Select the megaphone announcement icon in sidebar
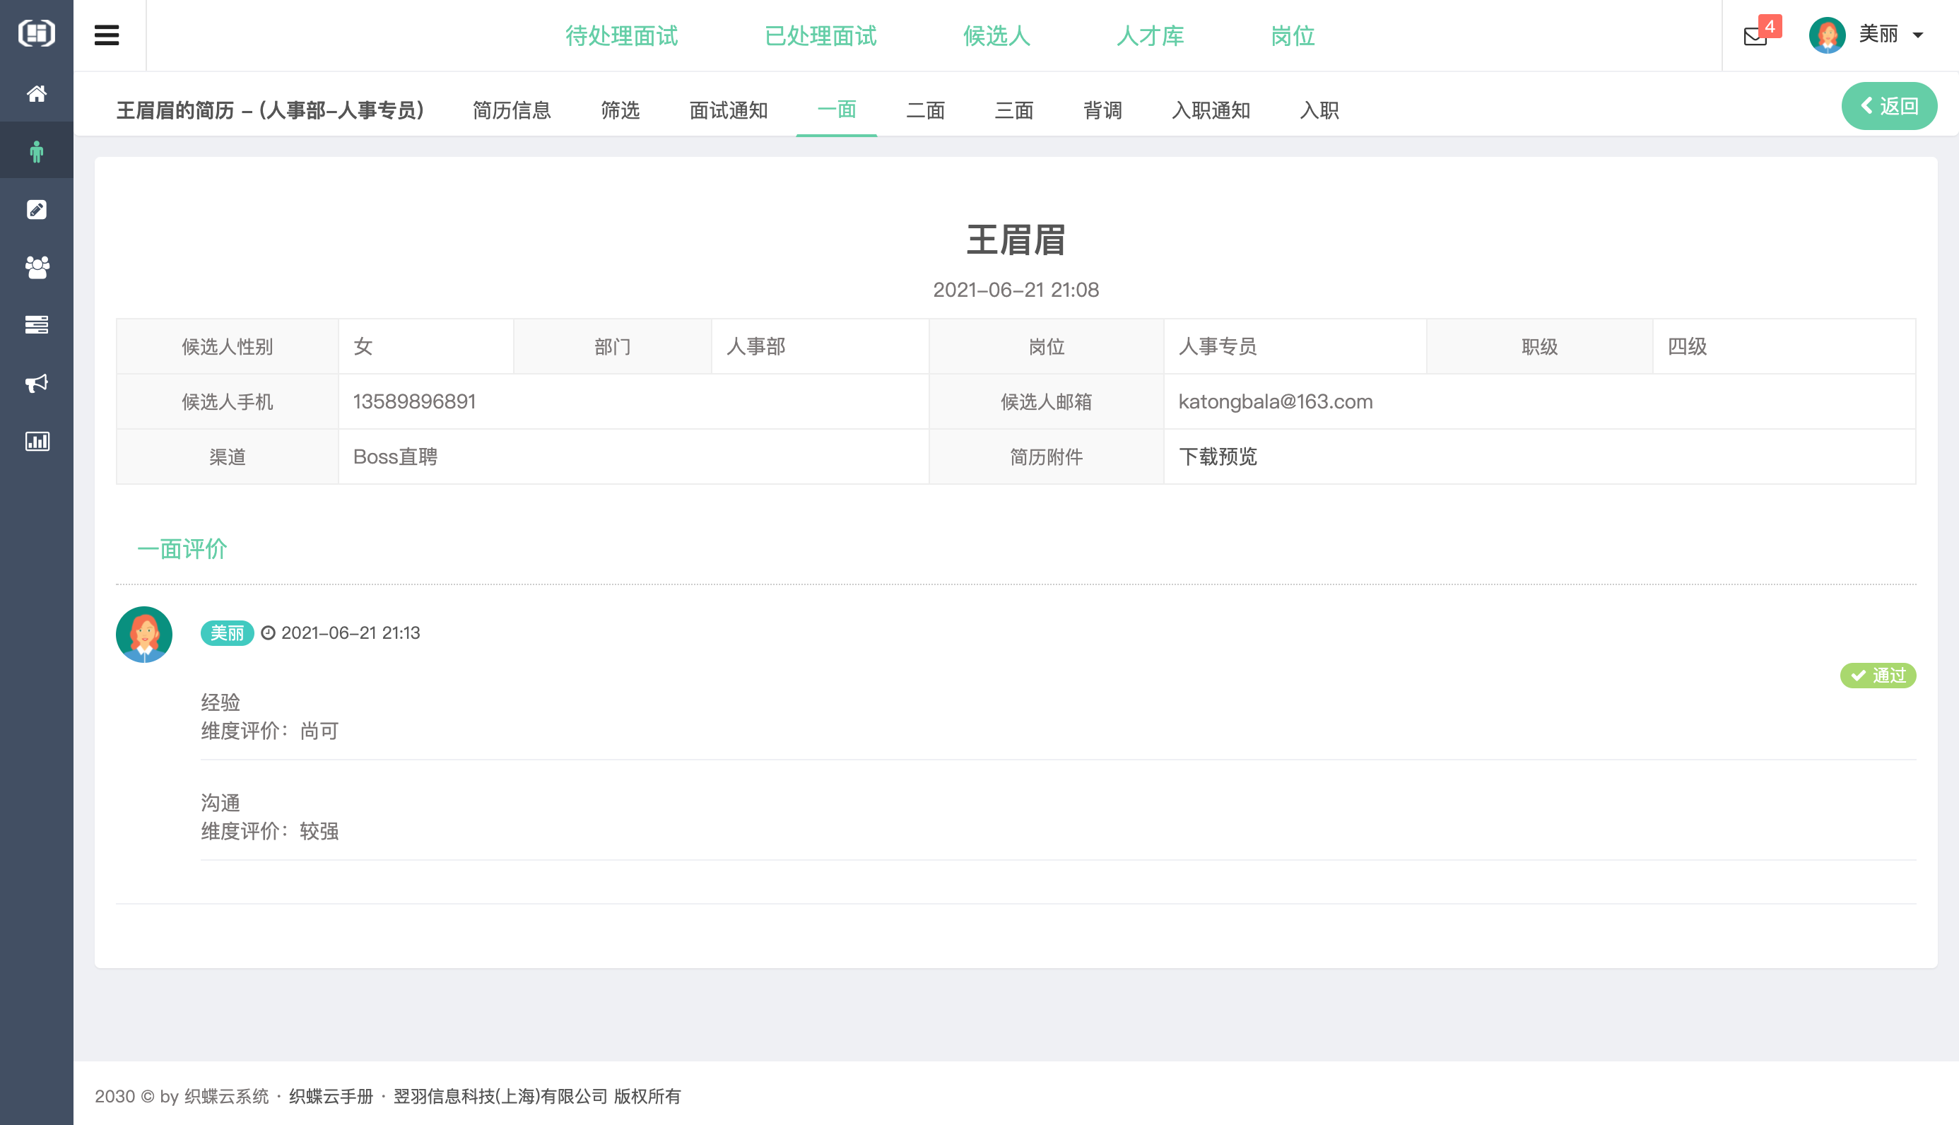 pos(36,383)
